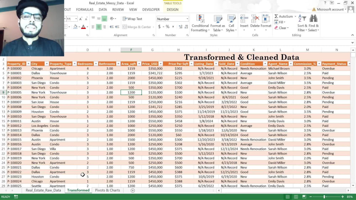Click Increase Decimal icon
The width and height of the screenshot is (356, 200).
pos(181,27)
